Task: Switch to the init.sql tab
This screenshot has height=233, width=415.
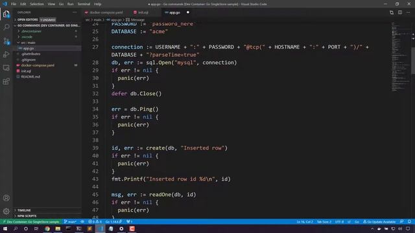Action: [x=143, y=12]
